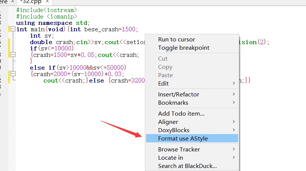Click the if(sv<=10000) condition
This screenshot has width=306, height=171.
pos(52,48)
